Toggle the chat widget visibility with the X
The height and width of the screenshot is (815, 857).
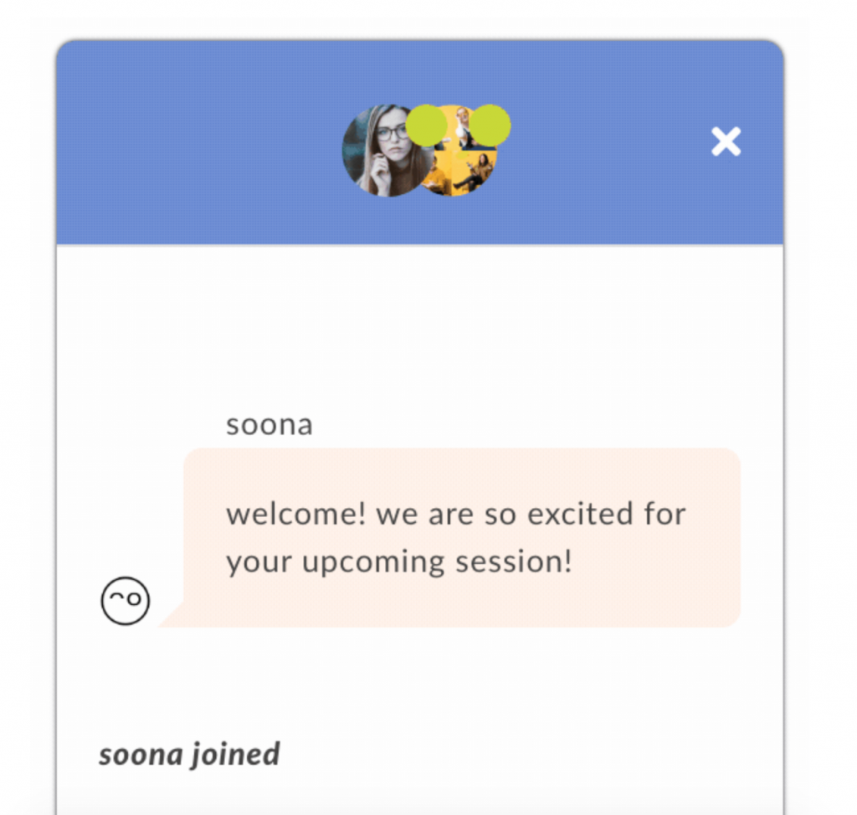pyautogui.click(x=725, y=141)
